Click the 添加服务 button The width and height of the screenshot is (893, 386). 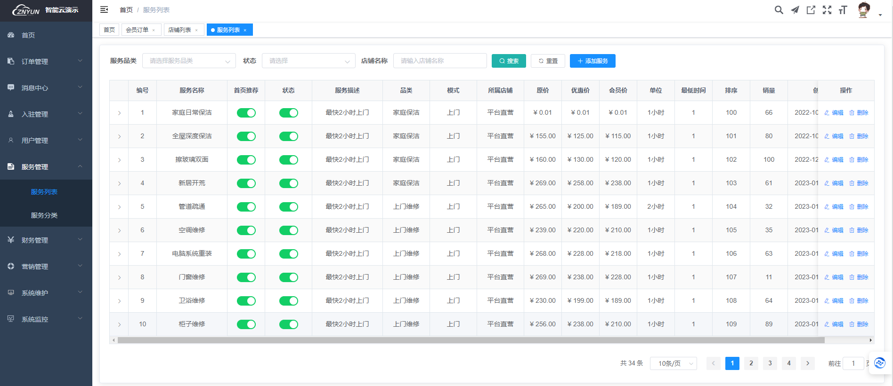[x=593, y=61]
